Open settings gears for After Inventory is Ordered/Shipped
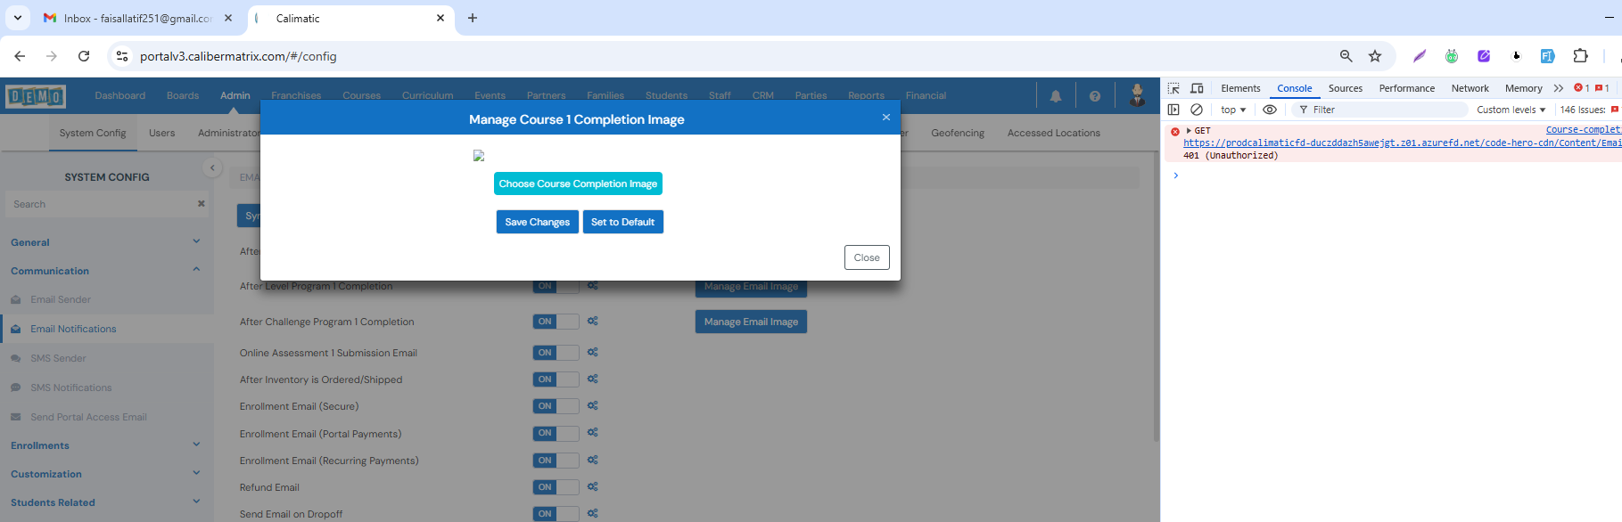The image size is (1622, 522). 593,379
